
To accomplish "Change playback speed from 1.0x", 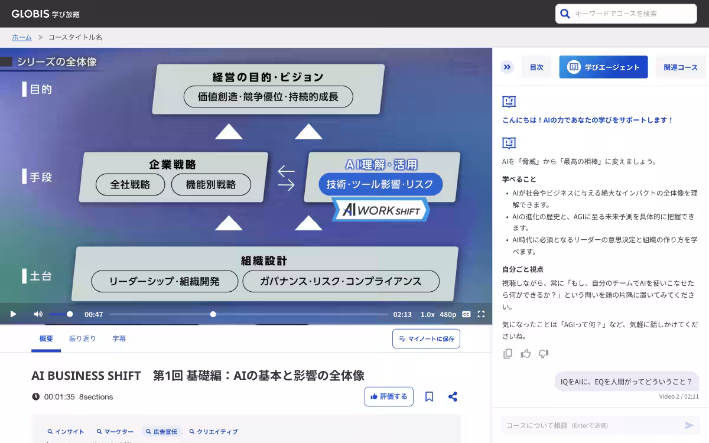I will pos(427,314).
